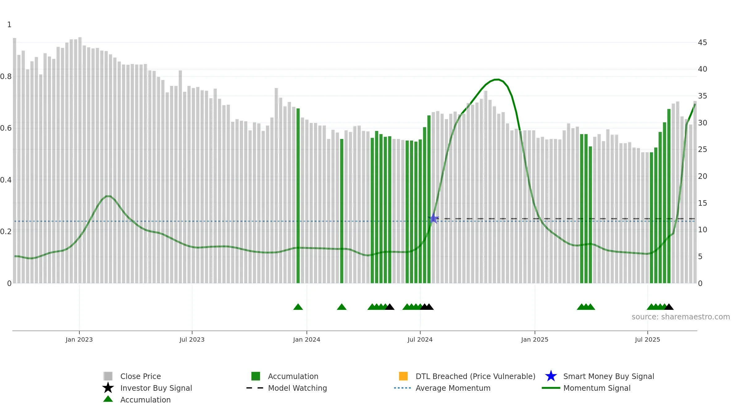This screenshot has height=417, width=741.
Task: Toggle DTL Breached (Price Vulnerable) legend label
Action: 475,376
